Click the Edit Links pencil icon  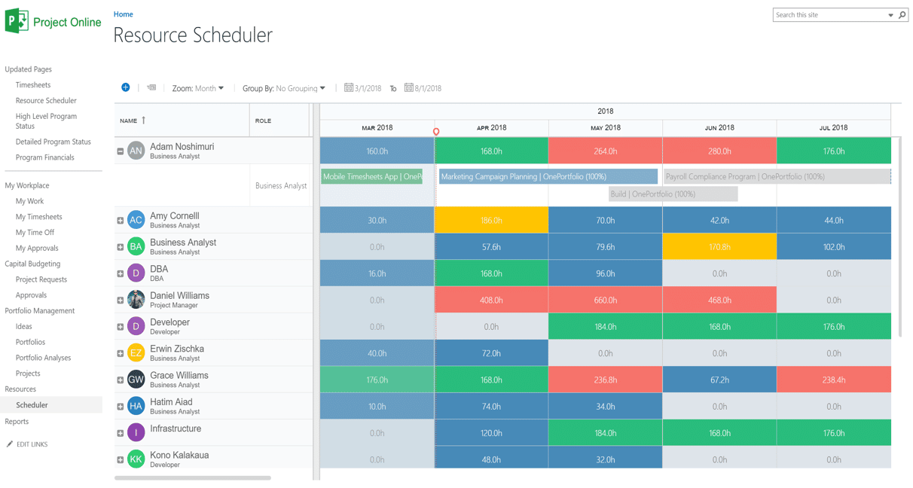pyautogui.click(x=11, y=444)
